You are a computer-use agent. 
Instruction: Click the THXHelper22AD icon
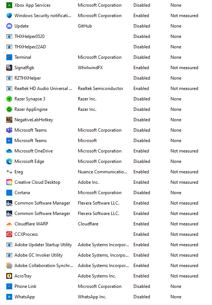9,47
